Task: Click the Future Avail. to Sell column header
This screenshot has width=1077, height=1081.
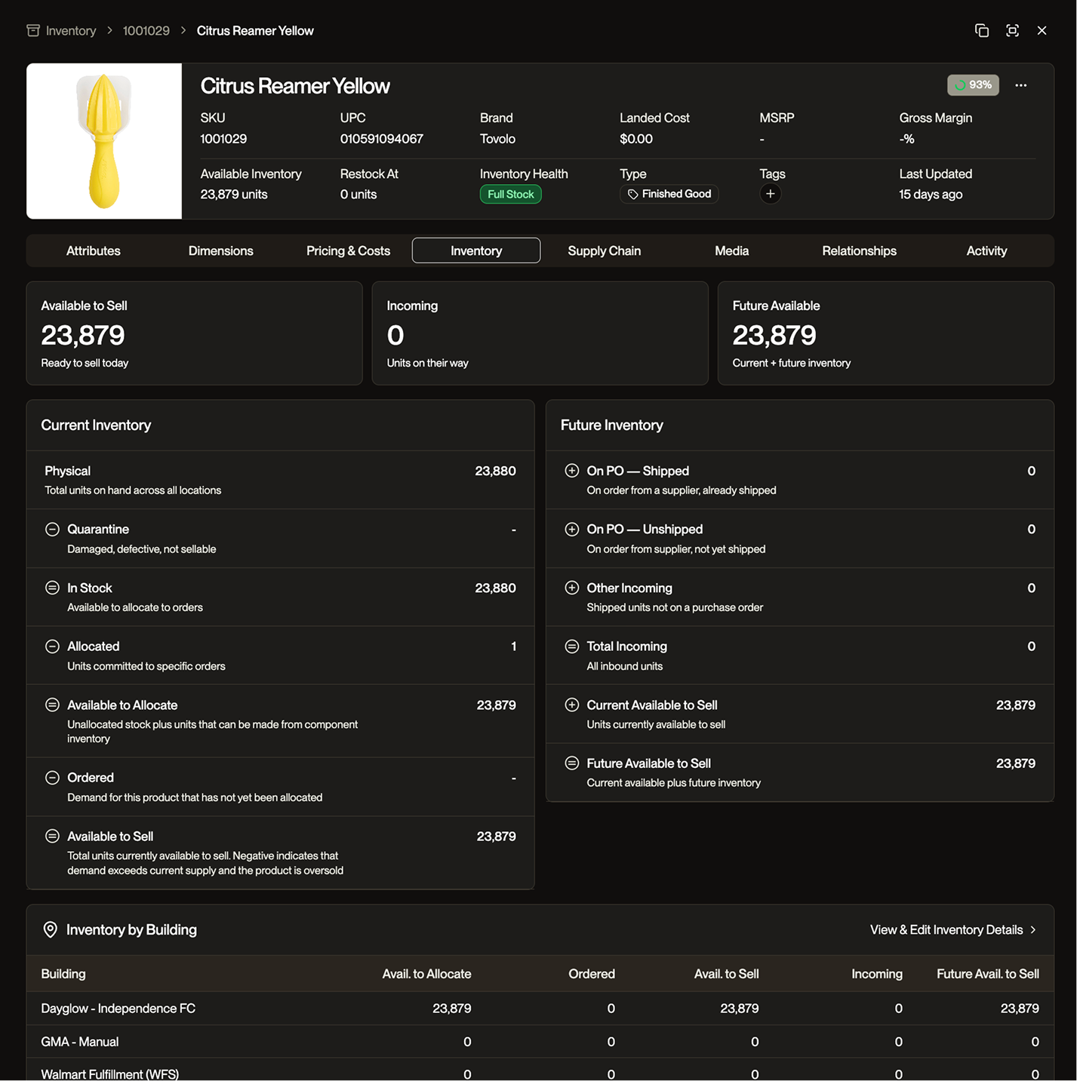Action: pos(988,974)
